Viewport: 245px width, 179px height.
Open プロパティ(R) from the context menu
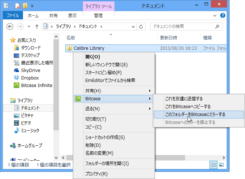tap(114, 174)
